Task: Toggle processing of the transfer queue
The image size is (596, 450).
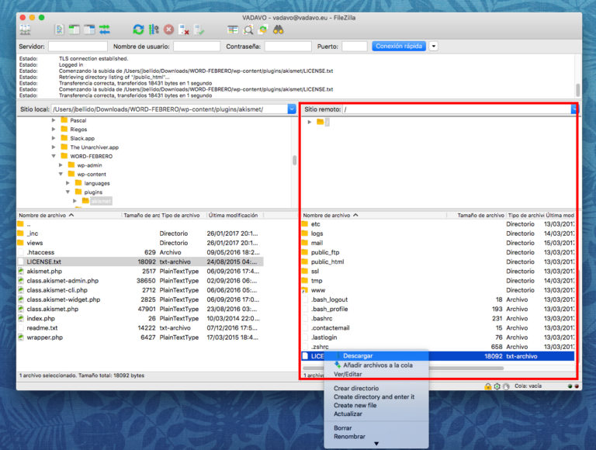Action: [154, 29]
